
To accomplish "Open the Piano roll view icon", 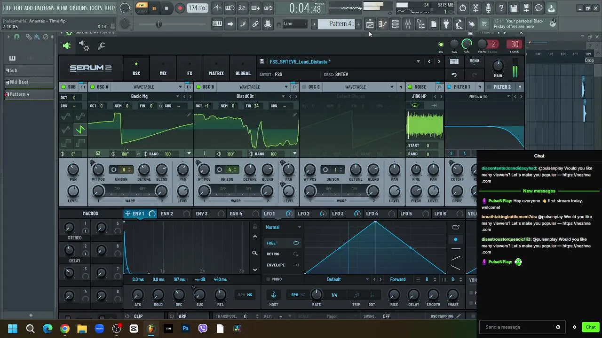I will 383,24.
